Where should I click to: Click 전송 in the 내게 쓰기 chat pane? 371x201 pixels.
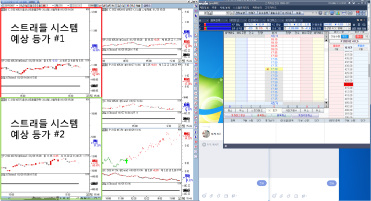(262, 183)
